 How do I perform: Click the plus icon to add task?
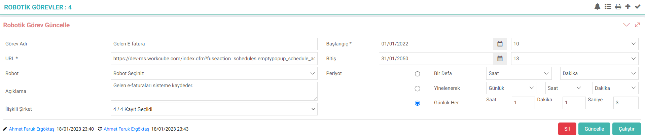point(628,7)
